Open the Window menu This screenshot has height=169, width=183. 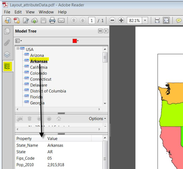tap(46, 12)
